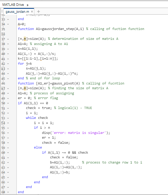The image size is (168, 195).
Task: Click 'b=A1(i,:);' statement
Action: click(60, 162)
